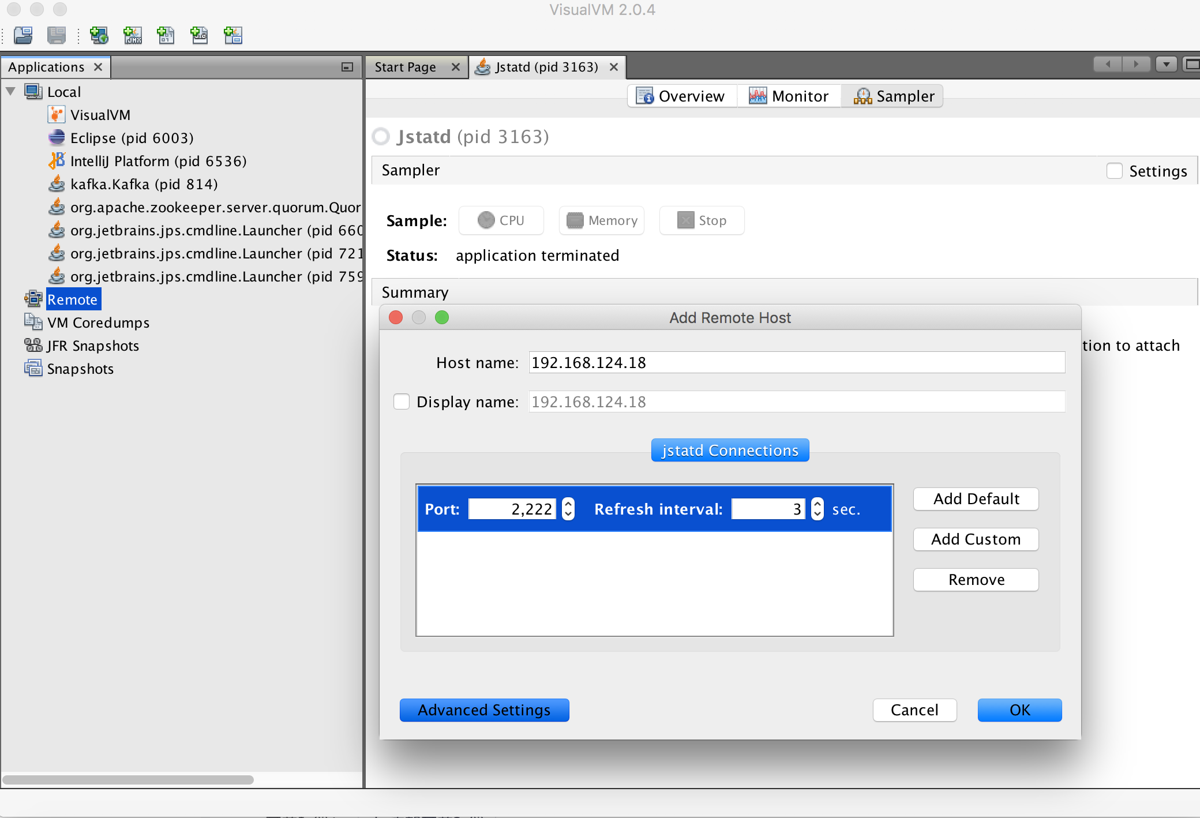The height and width of the screenshot is (818, 1200).
Task: Click the Add JFR Snapshot toolbar icon
Action: click(x=200, y=36)
